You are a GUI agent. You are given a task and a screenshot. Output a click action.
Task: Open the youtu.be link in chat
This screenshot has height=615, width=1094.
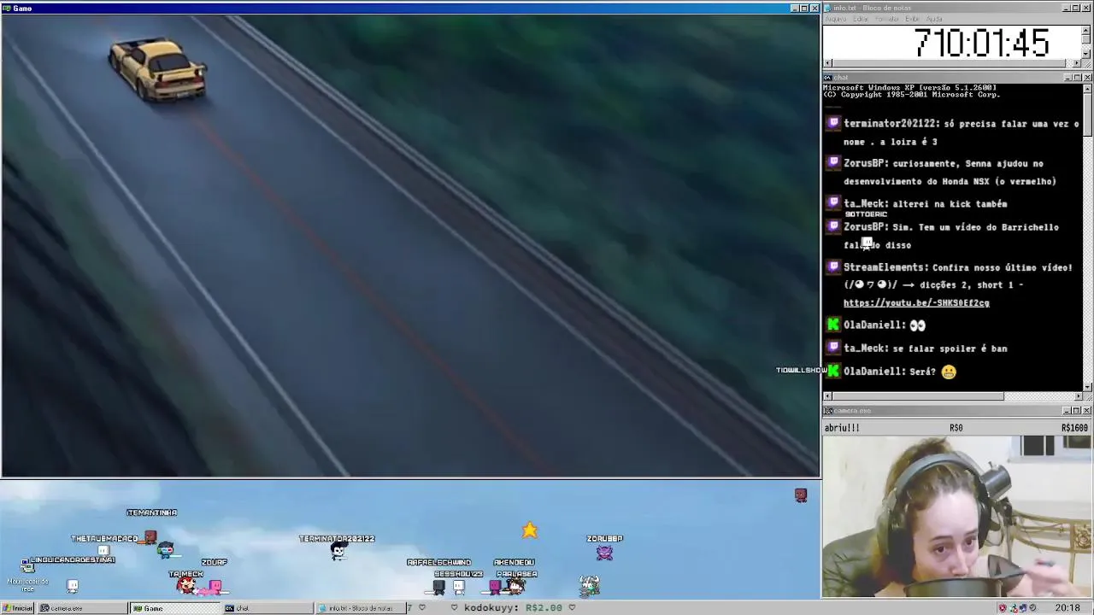916,303
